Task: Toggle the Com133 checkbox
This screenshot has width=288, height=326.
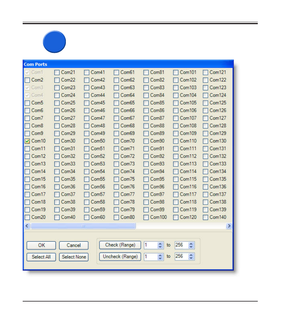Action: tap(205, 164)
